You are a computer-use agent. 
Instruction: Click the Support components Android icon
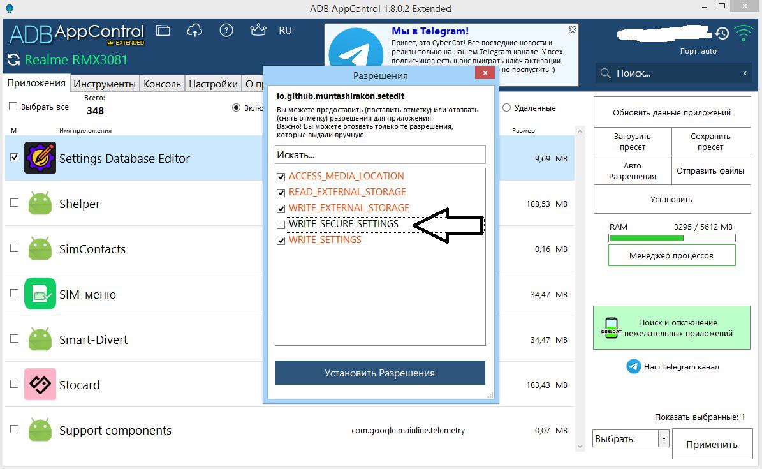point(40,429)
